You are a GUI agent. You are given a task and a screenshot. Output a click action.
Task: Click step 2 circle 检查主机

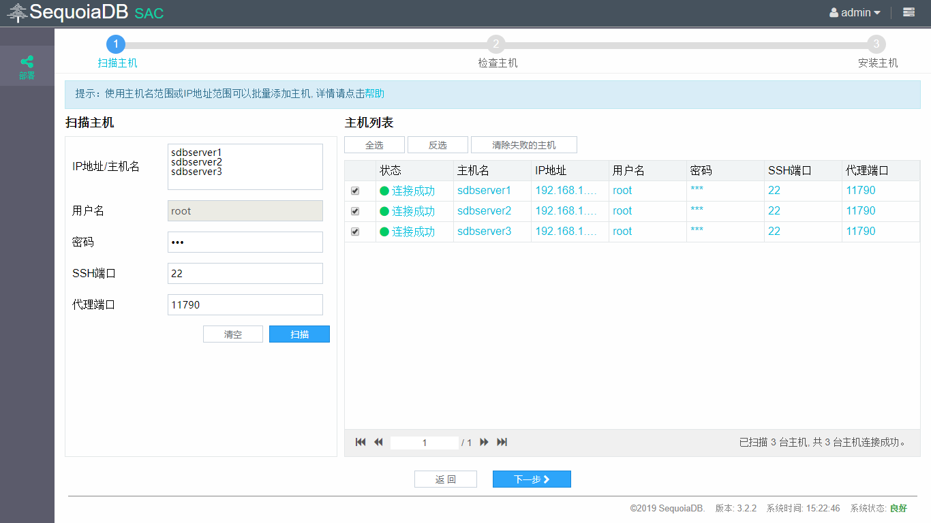pyautogui.click(x=496, y=44)
